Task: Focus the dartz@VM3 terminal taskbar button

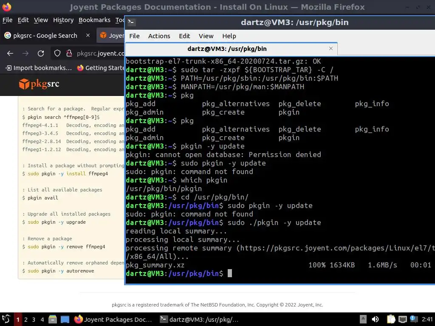Action: click(x=200, y=319)
